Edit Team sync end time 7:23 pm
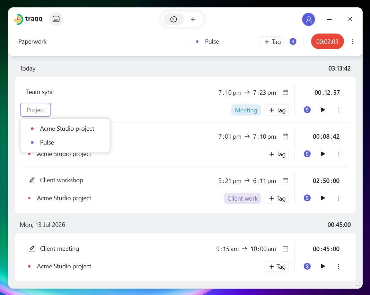The height and width of the screenshot is (295, 370). click(264, 93)
